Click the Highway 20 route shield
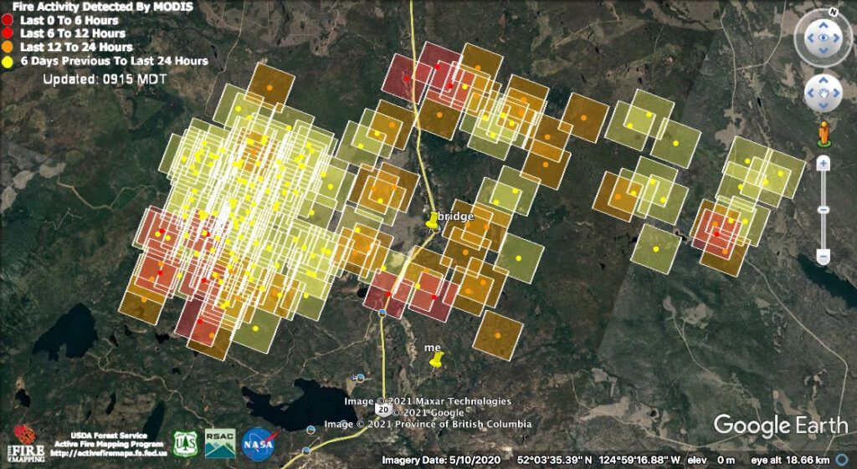 coord(383,409)
